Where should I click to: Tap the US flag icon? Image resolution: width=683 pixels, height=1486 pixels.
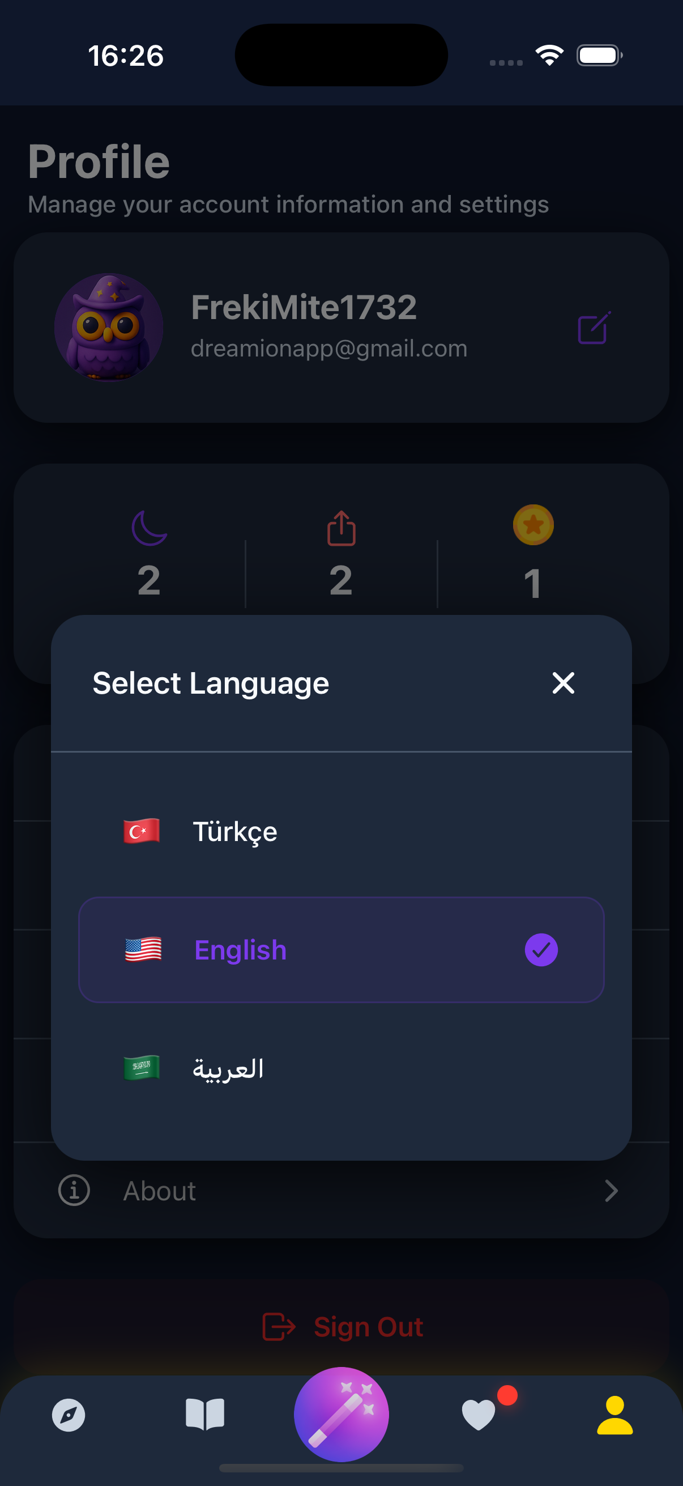[x=143, y=949]
